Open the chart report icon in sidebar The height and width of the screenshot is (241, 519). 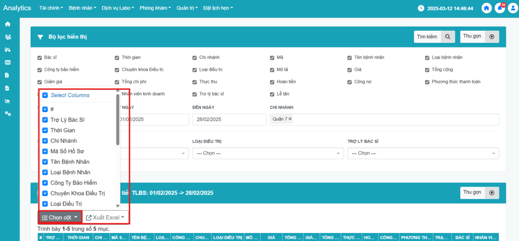tap(8, 101)
